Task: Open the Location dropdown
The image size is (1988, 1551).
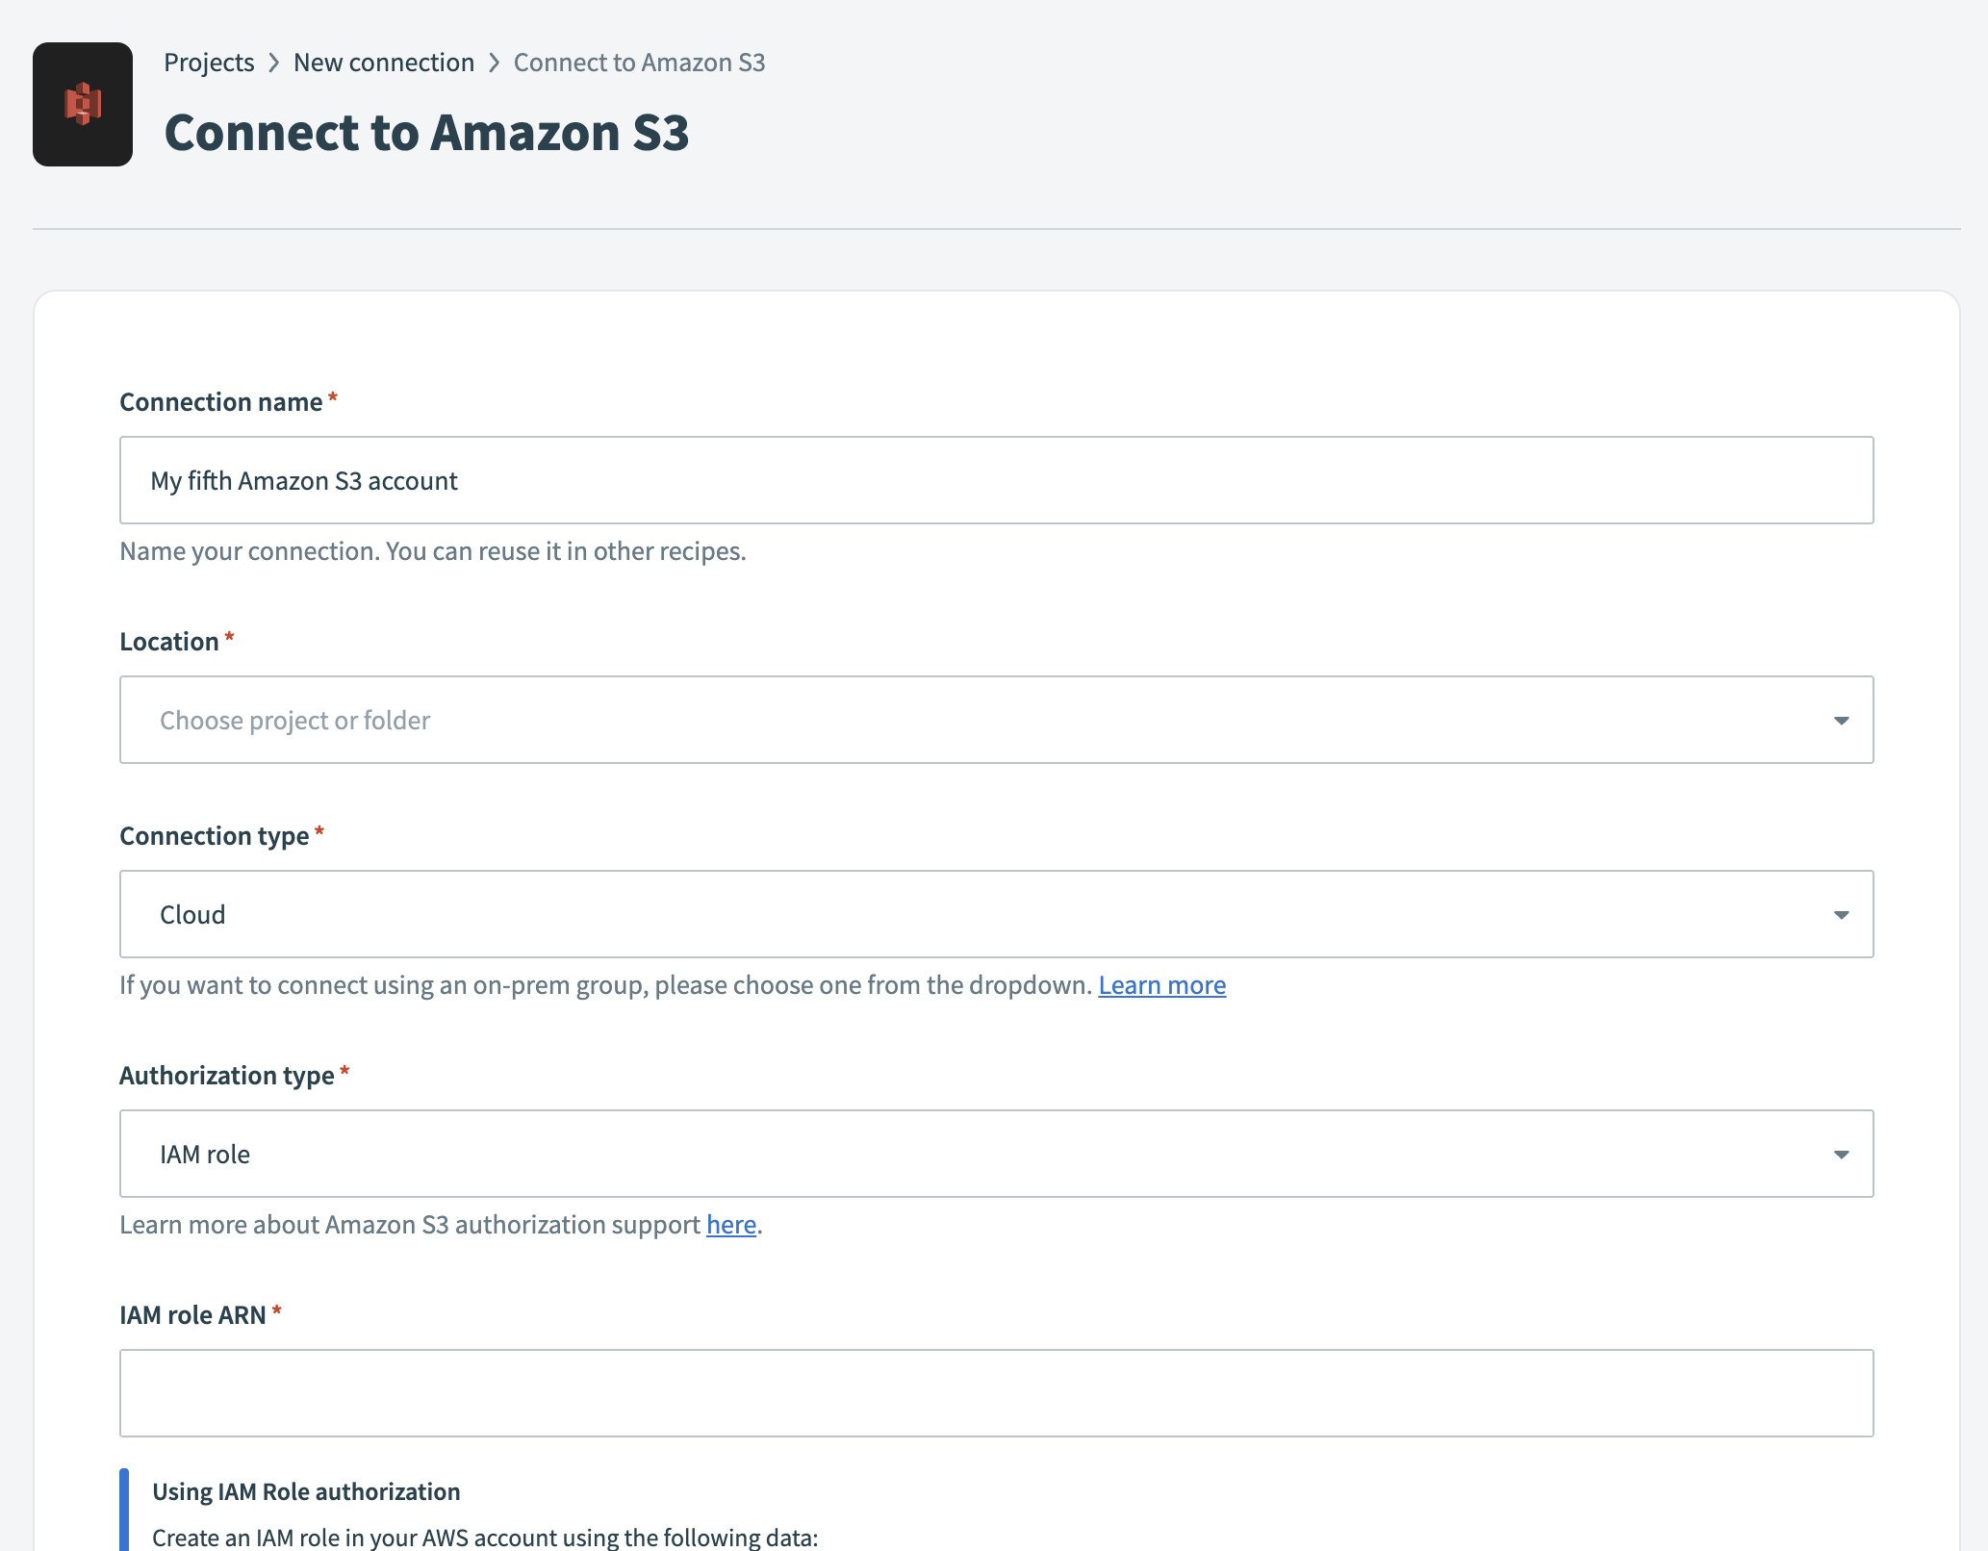Action: coord(996,720)
